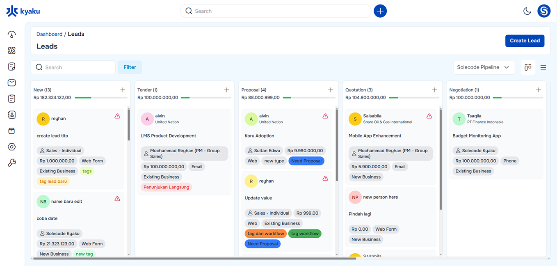Click Tsaqila avatar T
The image size is (557, 266).
coord(459,119)
